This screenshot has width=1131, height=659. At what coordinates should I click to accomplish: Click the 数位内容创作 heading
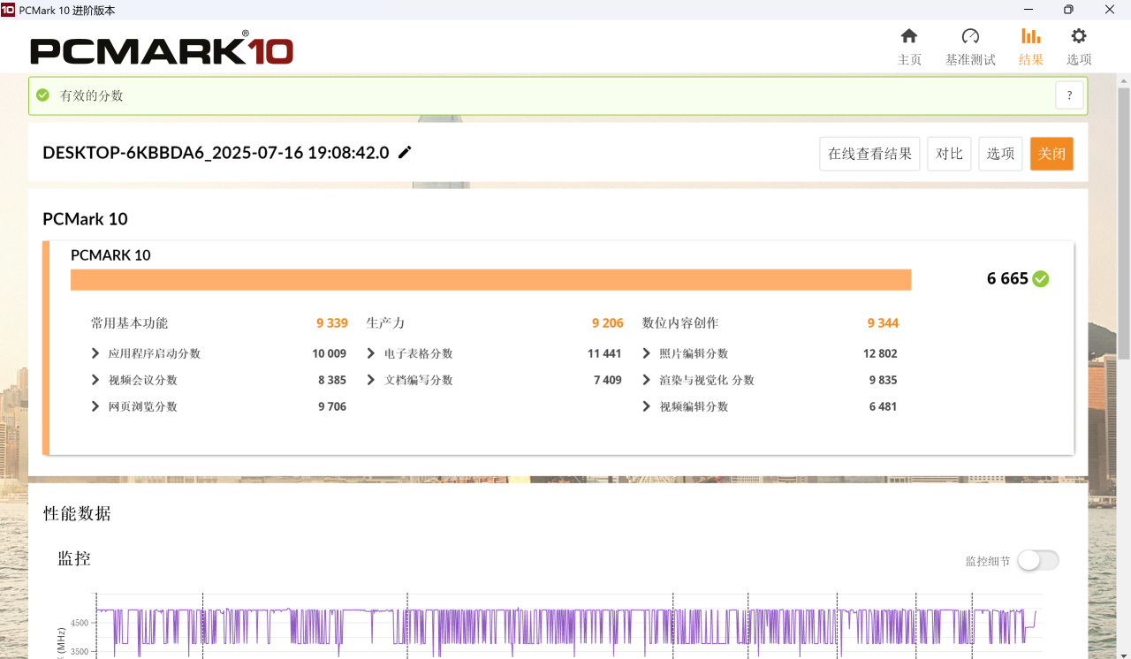680,323
